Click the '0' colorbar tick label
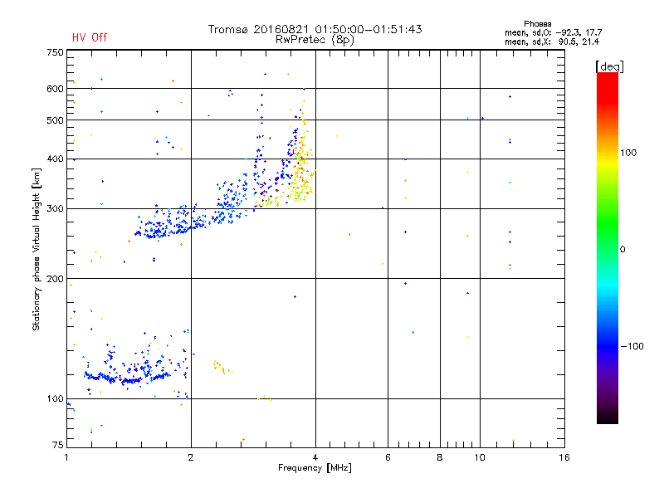Screen dimensions: 664x498 click(622, 250)
